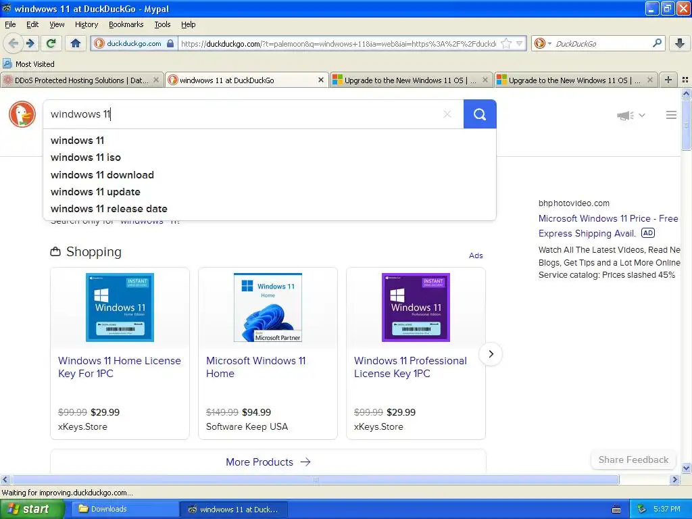Open the Downloads arrow in the toolbar
The image size is (692, 519).
point(680,43)
